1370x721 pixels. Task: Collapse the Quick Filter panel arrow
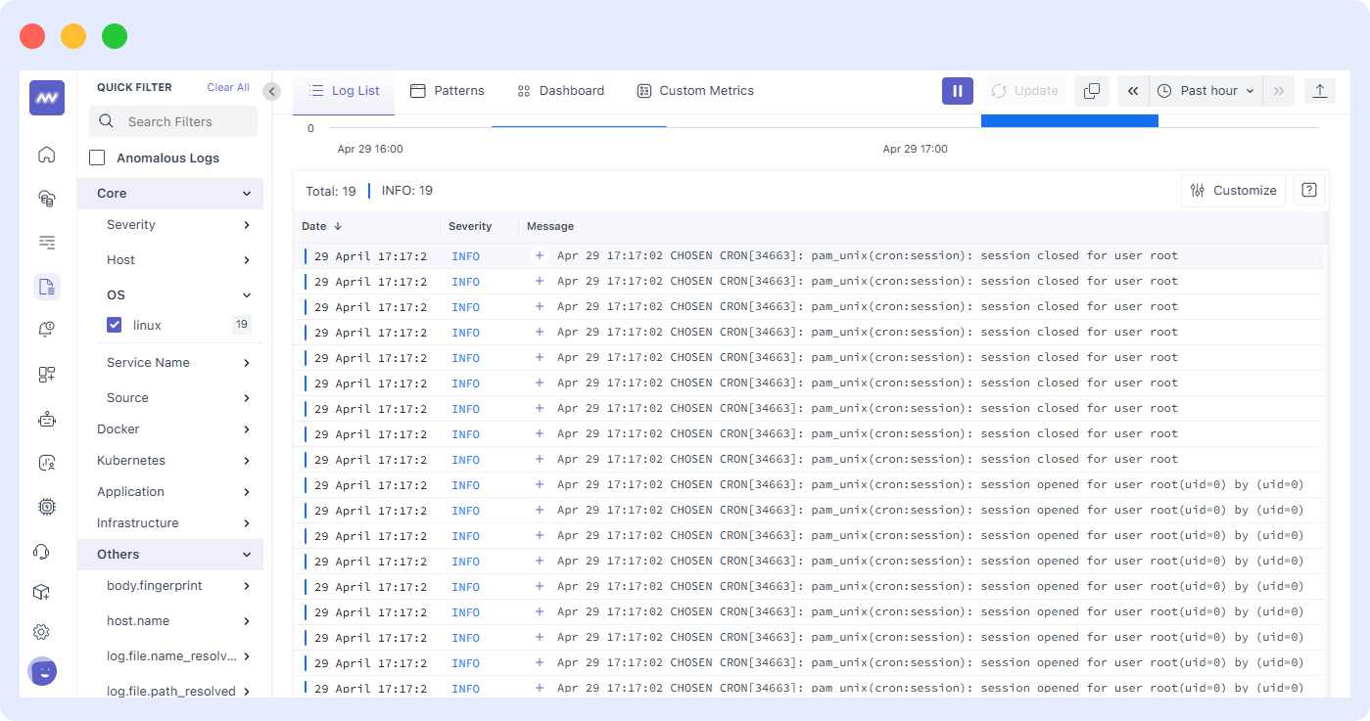point(272,91)
